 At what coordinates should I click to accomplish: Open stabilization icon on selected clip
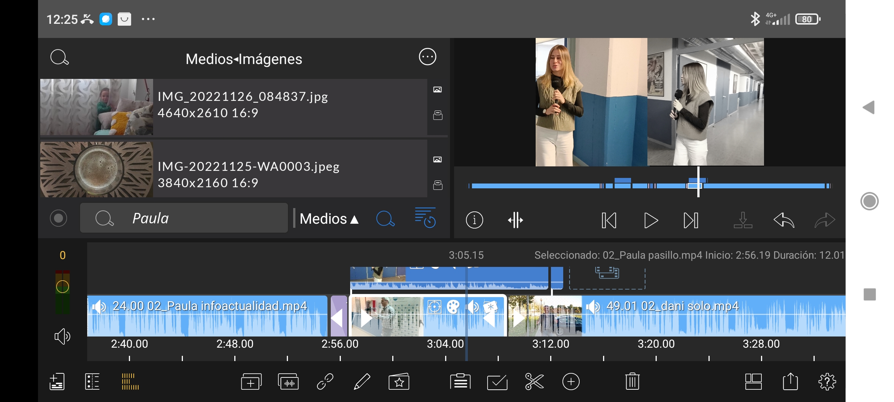click(x=434, y=307)
